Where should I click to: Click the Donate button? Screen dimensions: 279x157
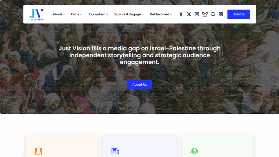[x=239, y=14]
